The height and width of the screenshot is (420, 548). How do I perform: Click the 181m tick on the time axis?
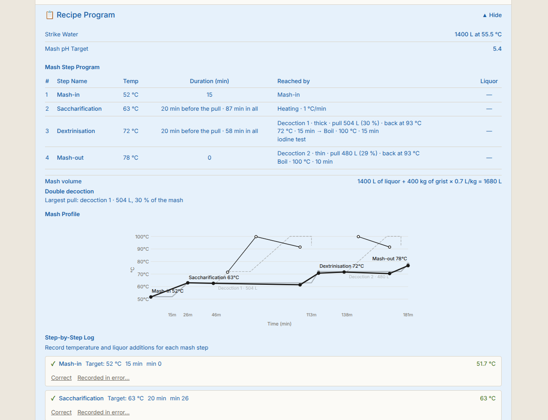[x=408, y=315]
